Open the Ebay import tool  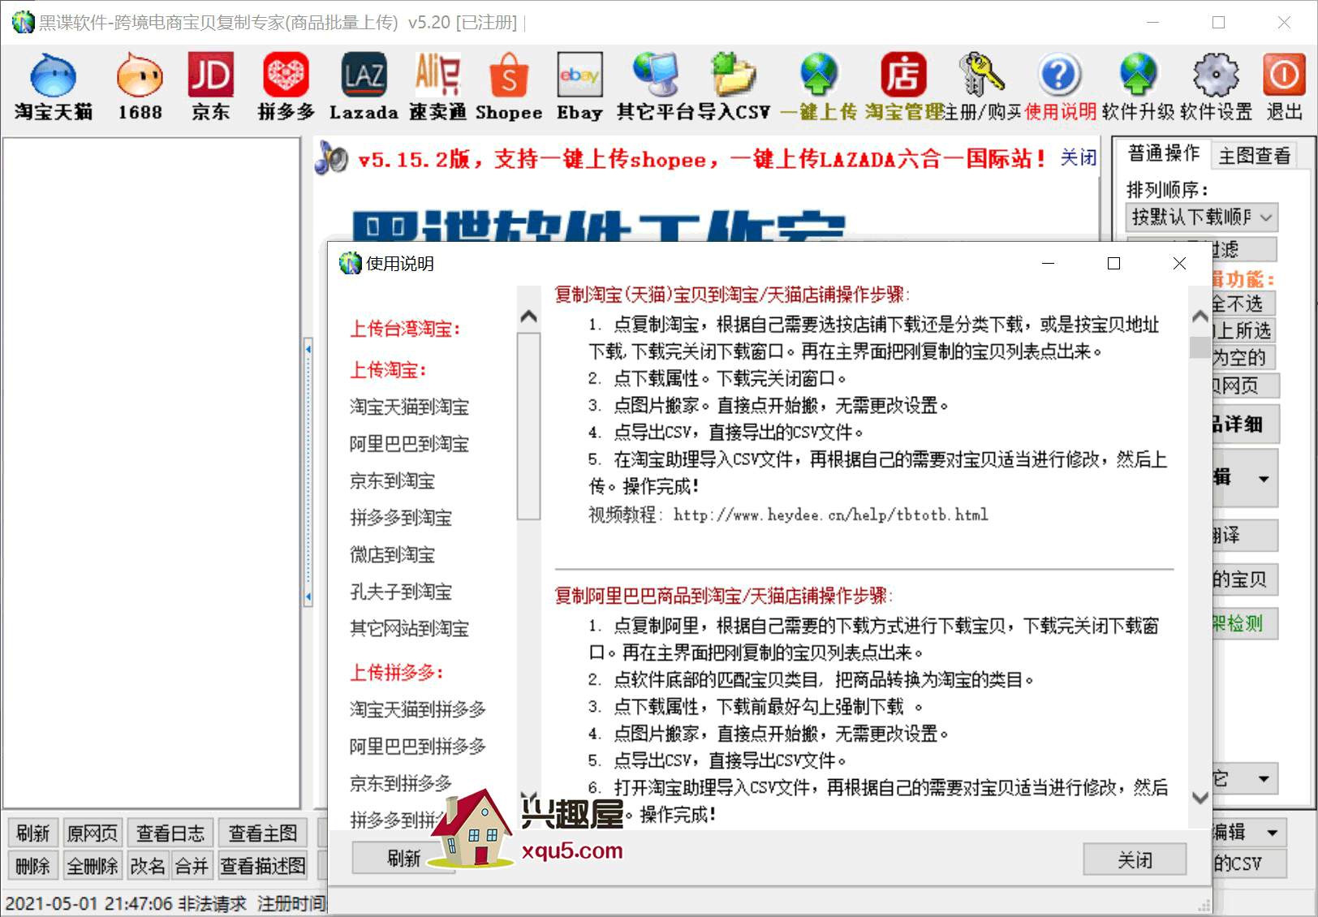point(579,87)
